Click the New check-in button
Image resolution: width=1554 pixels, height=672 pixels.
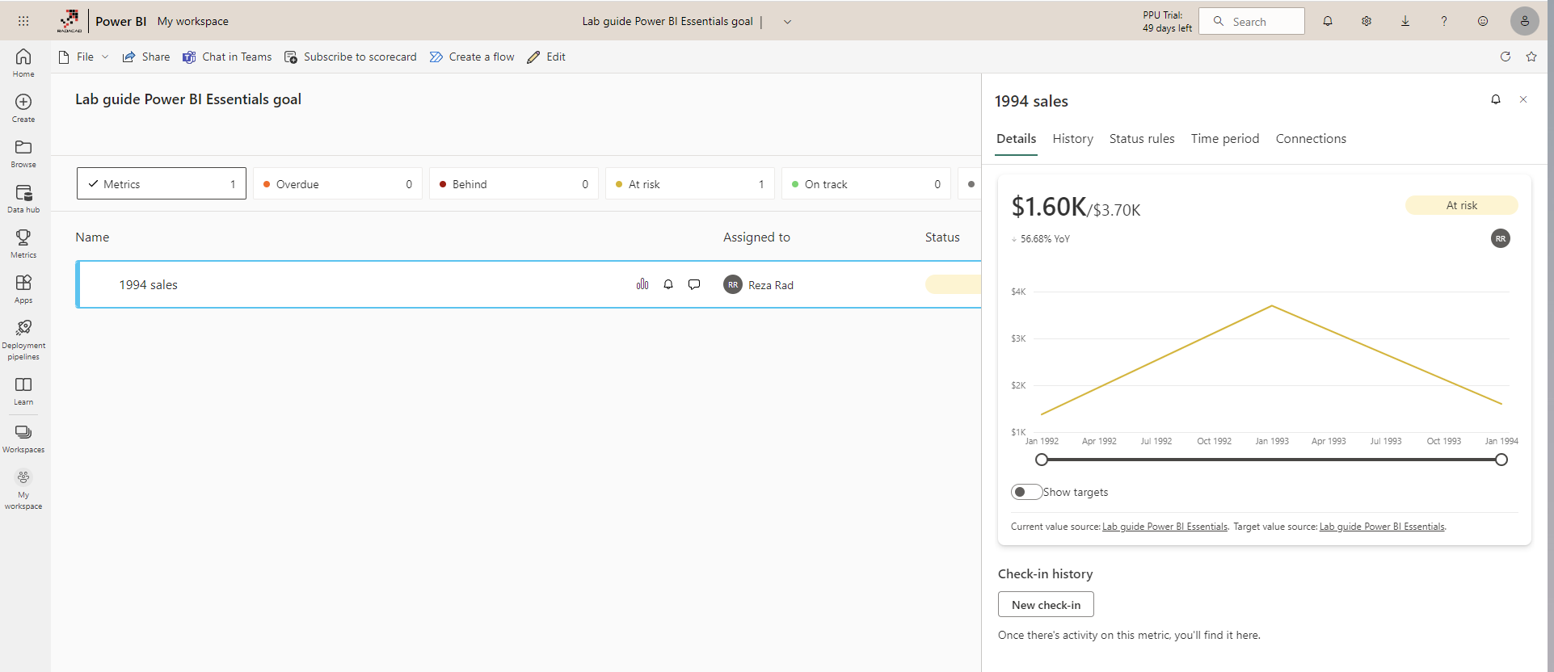(1046, 605)
